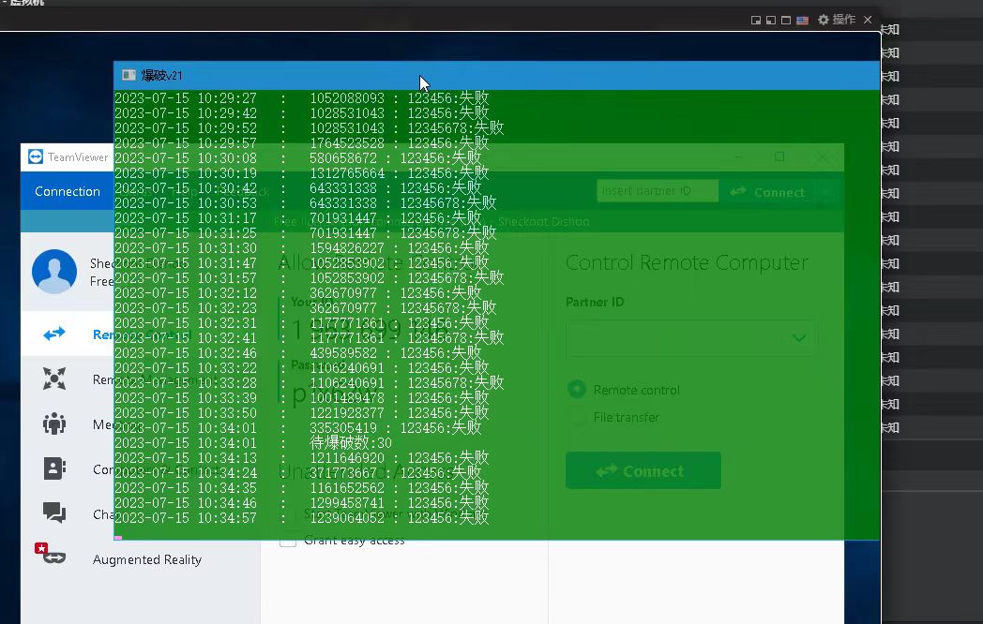This screenshot has width=983, height=624.
Task: Open the Augmented Reality label in sidebar
Action: (x=147, y=559)
